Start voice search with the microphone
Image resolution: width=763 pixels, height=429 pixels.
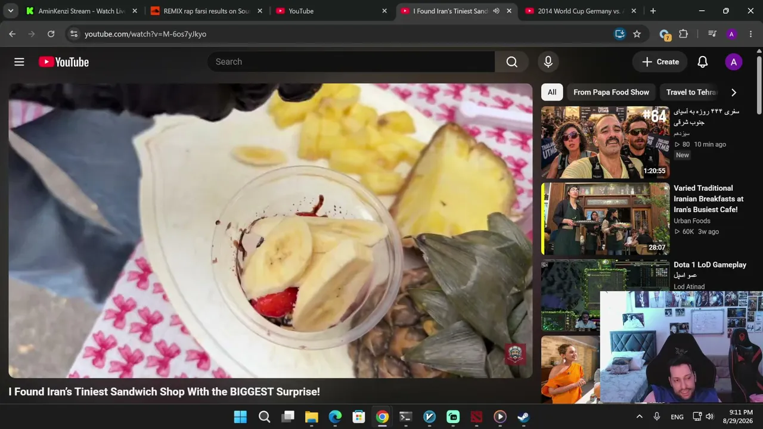548,62
